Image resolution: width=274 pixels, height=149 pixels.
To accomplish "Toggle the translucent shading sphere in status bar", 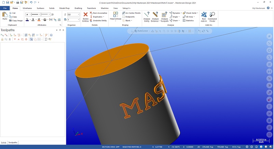I will (271, 147).
